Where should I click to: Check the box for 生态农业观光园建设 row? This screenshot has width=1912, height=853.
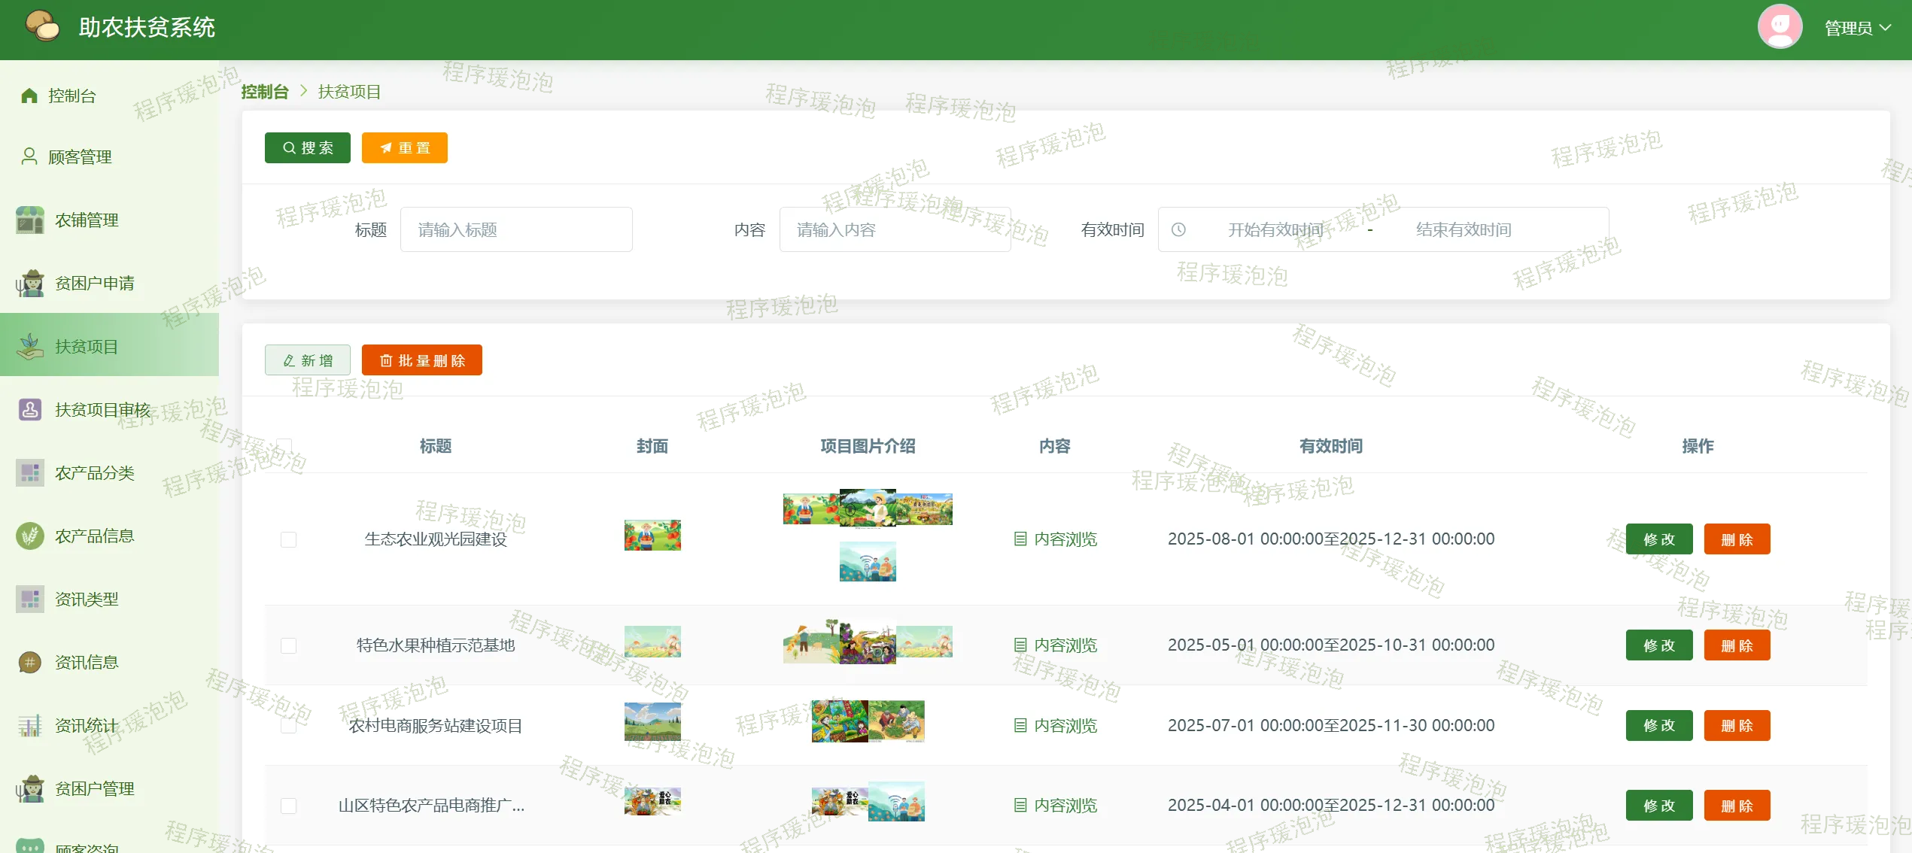[x=288, y=539]
